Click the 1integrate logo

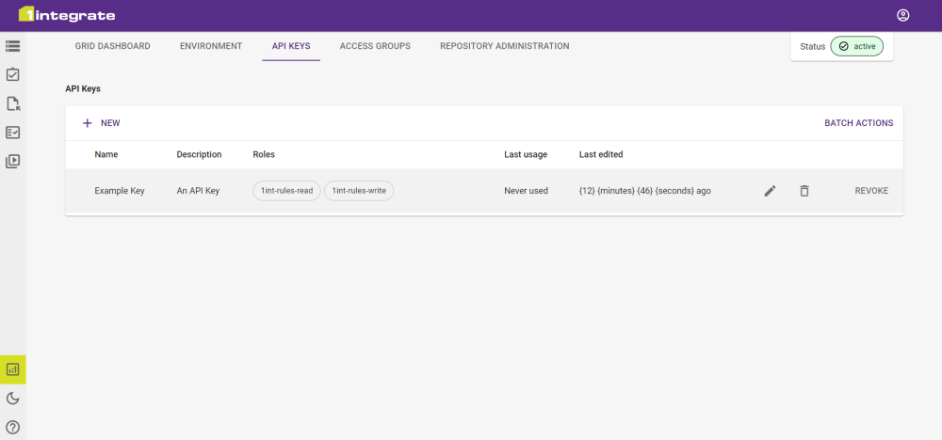pos(67,15)
